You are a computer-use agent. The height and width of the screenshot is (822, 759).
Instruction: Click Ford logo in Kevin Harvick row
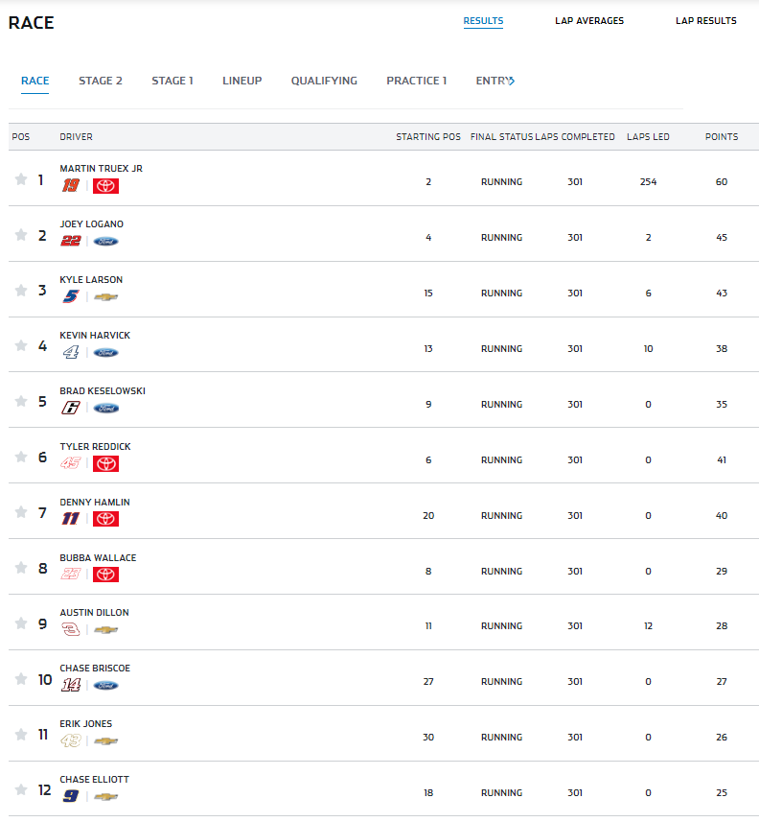[x=105, y=352]
